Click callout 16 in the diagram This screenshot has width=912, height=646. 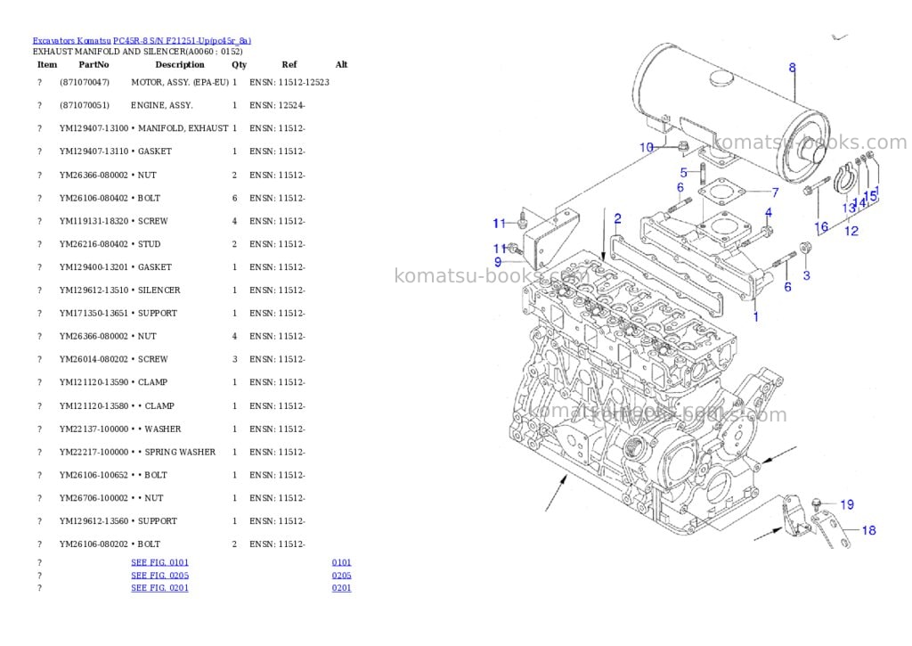pos(821,227)
